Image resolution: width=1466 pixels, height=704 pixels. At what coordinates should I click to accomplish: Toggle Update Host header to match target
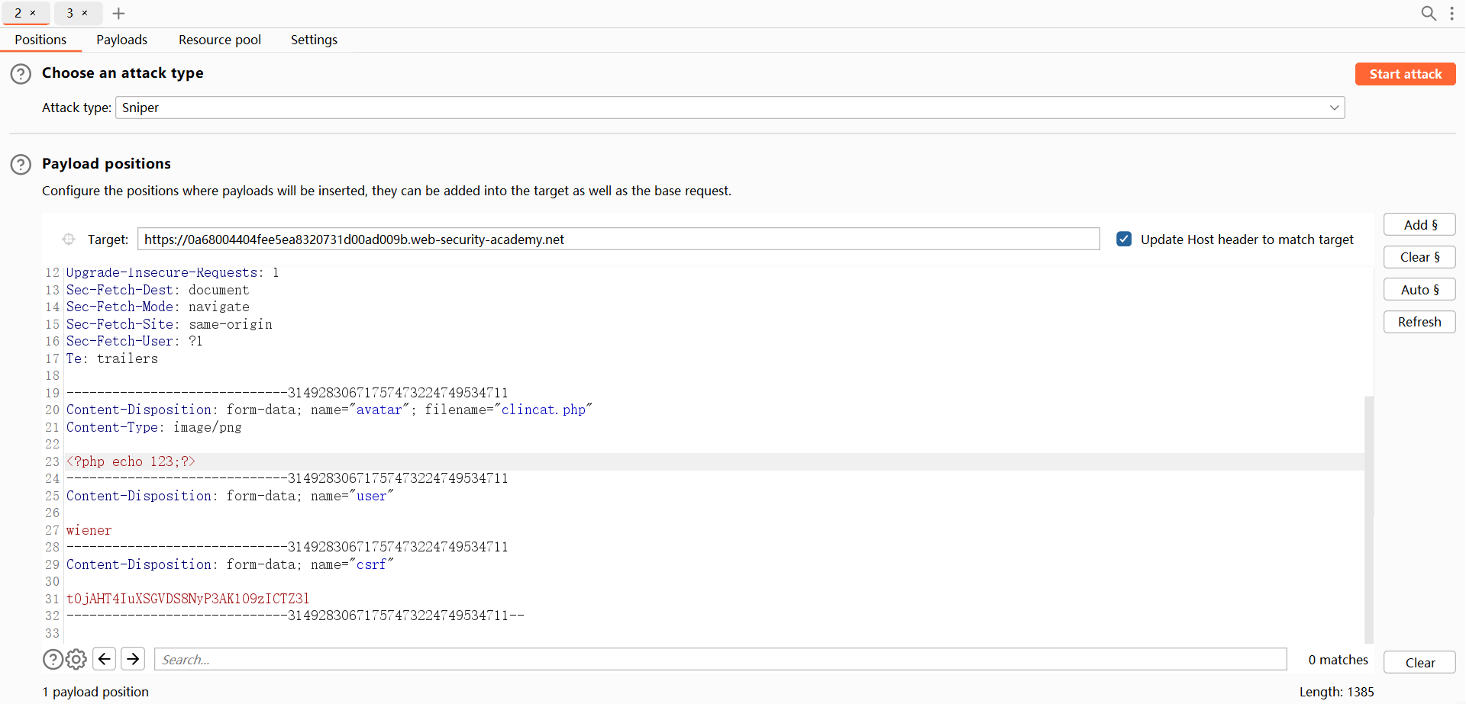coord(1124,239)
